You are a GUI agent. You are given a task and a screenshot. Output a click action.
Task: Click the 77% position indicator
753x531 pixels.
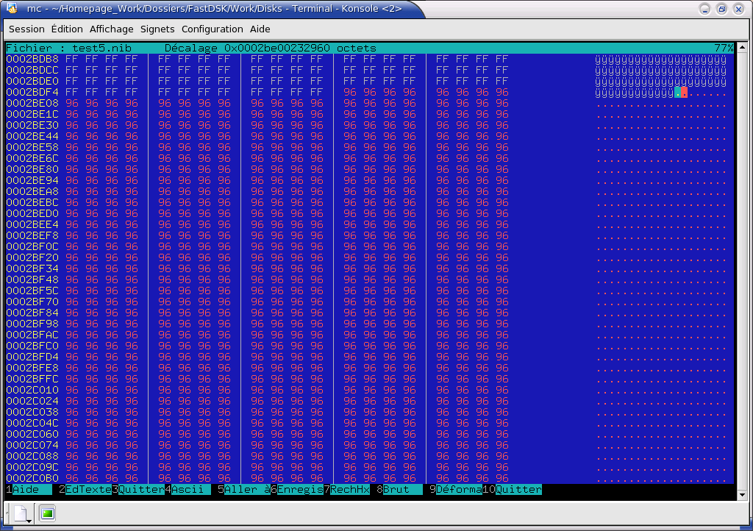[724, 48]
